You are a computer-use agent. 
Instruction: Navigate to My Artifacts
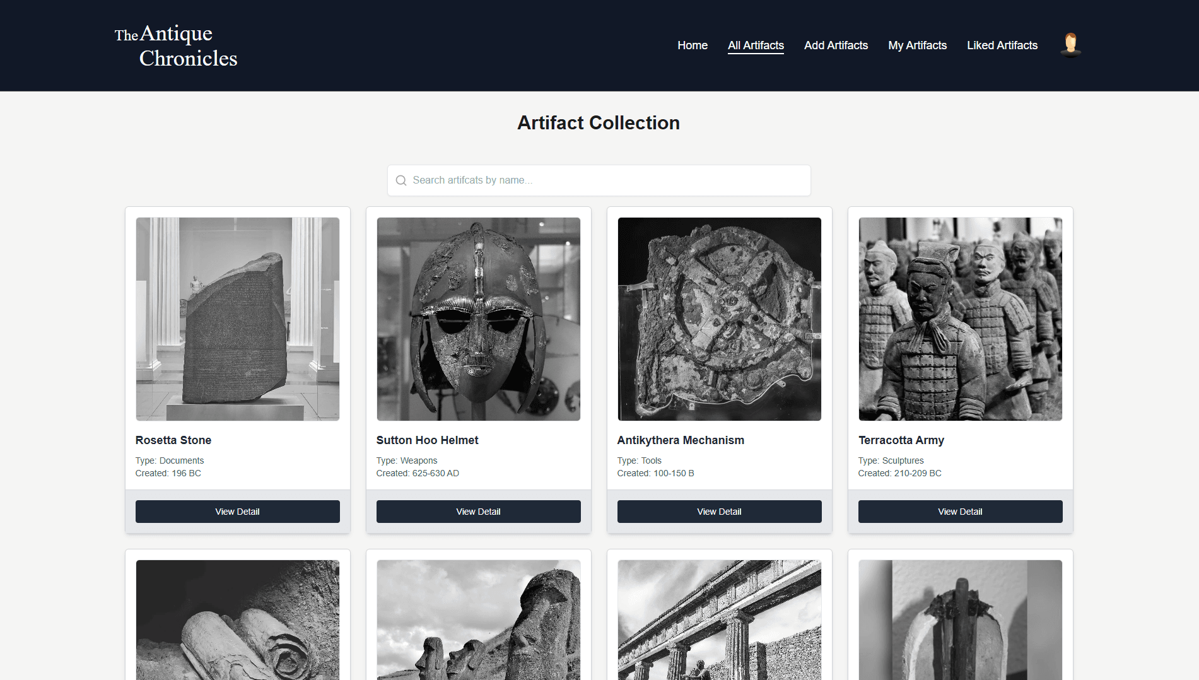917,45
